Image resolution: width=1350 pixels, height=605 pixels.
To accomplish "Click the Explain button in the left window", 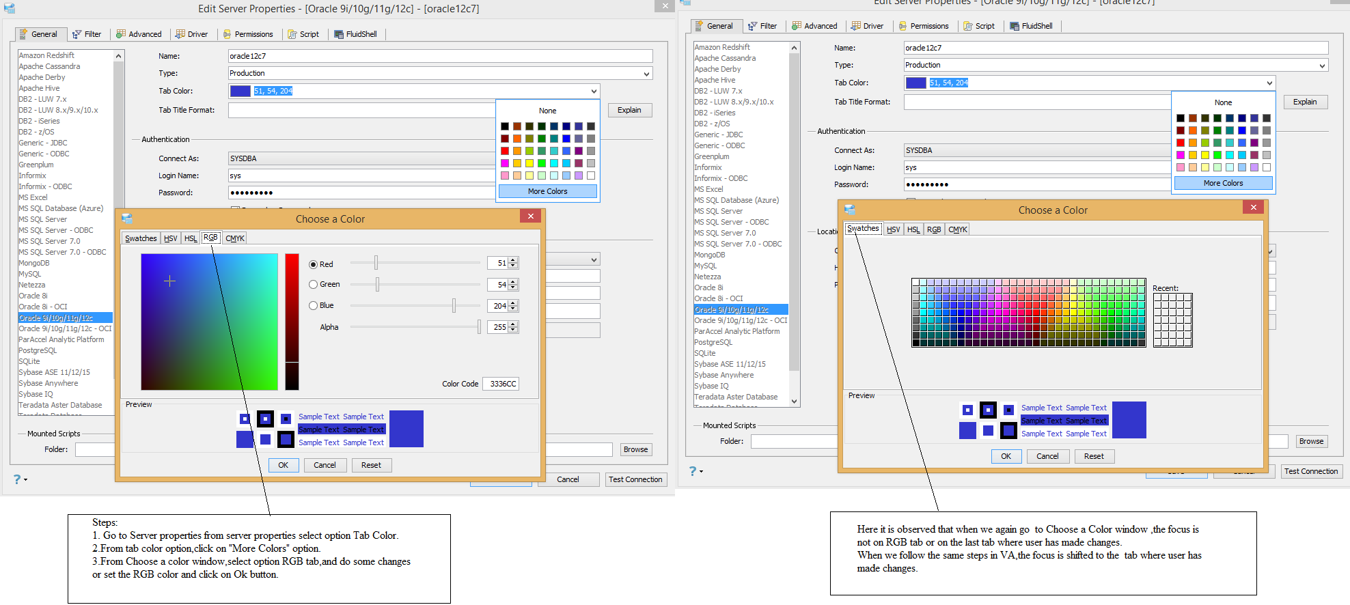I will click(629, 110).
